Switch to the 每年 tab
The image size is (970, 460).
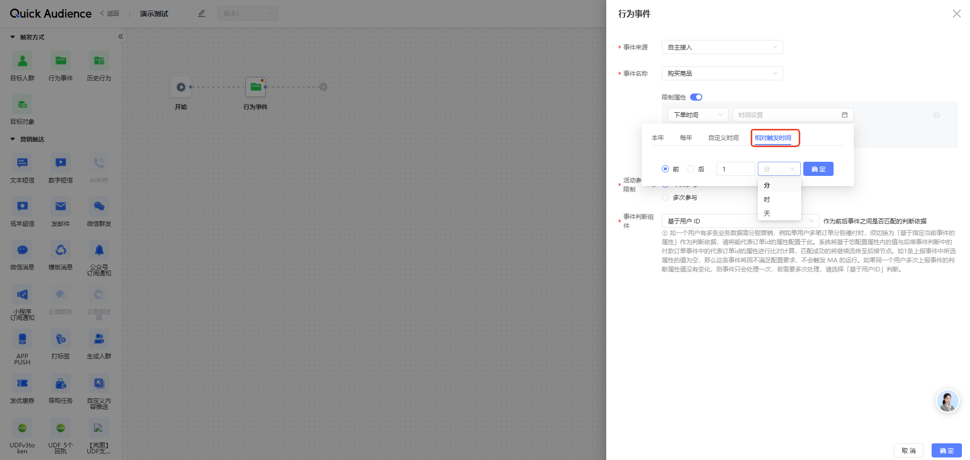pyautogui.click(x=686, y=137)
